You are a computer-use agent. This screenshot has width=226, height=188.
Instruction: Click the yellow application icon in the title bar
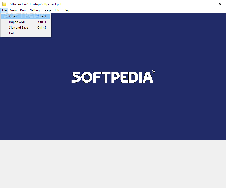point(4,4)
